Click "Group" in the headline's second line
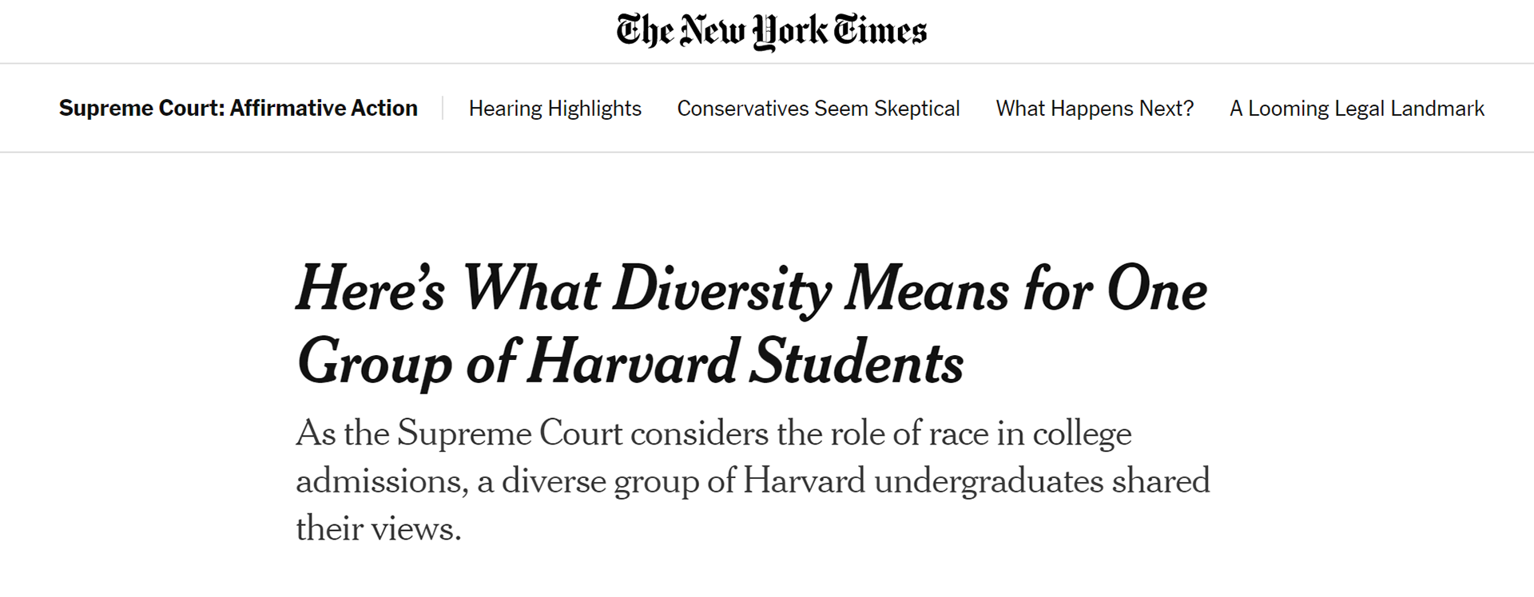This screenshot has width=1534, height=597. [x=374, y=362]
